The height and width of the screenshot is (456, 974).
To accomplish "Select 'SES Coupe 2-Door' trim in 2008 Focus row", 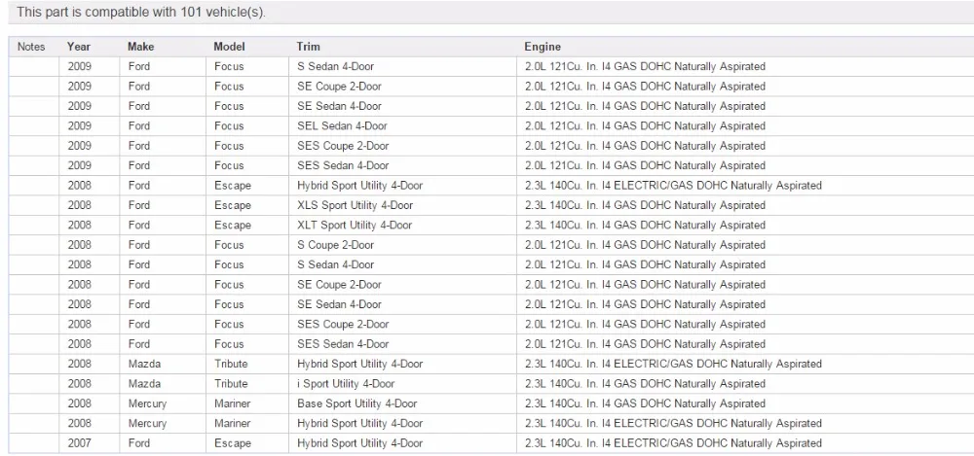I will tap(343, 325).
